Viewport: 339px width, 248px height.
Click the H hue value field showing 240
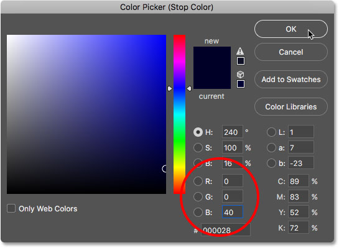click(x=233, y=132)
